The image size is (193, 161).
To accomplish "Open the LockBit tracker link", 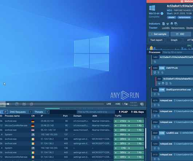I will [x=166, y=28].
